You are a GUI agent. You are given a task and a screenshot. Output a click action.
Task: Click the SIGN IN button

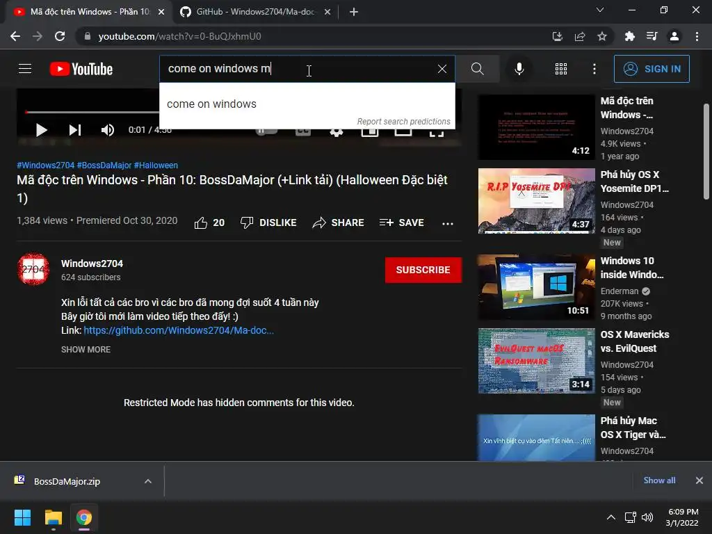[652, 69]
